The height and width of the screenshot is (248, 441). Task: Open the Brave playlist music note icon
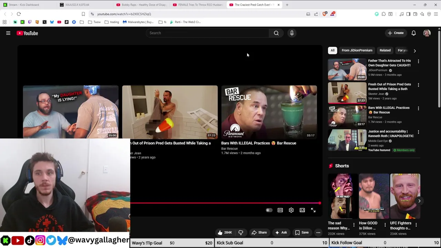click(401, 14)
